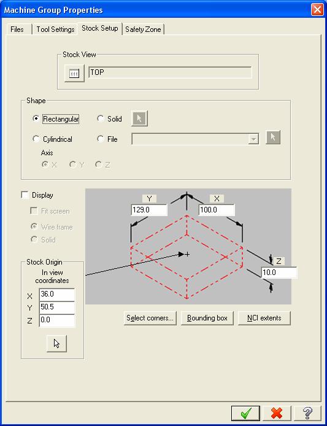Toggle the Fit screen checkbox
This screenshot has height=426, width=327.
pyautogui.click(x=34, y=211)
